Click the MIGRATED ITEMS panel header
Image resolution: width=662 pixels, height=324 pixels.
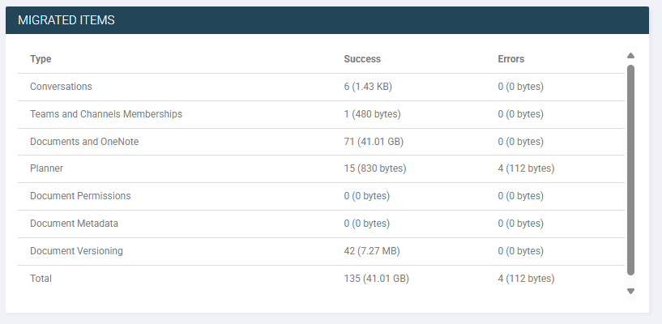(327, 20)
